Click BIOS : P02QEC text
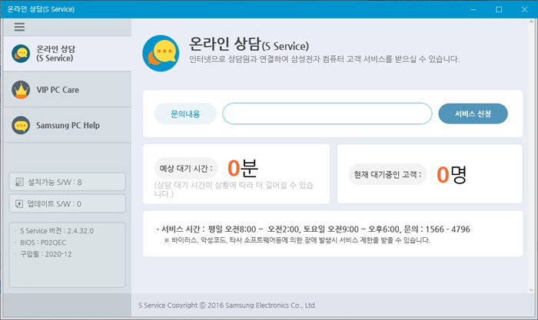Screen dimensions: 538x320 click(43, 242)
